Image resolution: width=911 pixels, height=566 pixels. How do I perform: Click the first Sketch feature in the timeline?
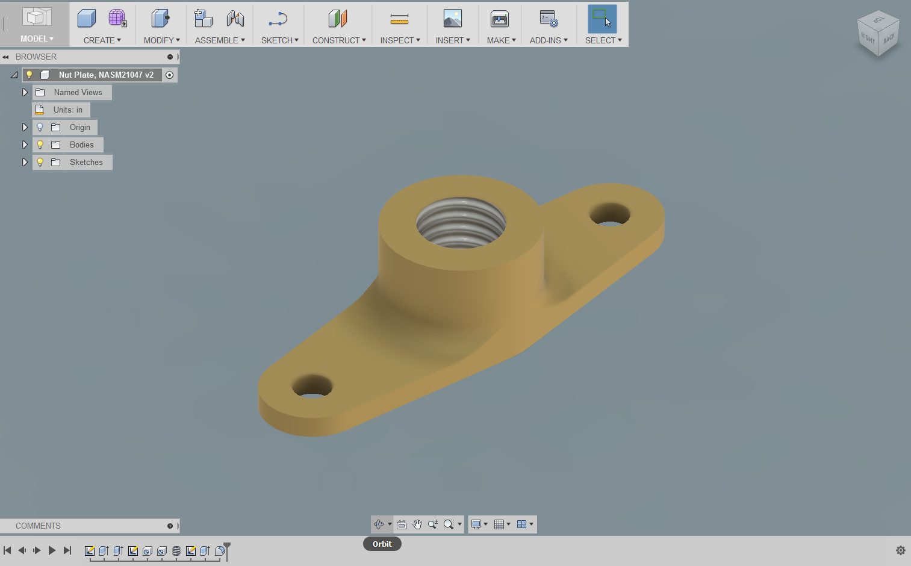90,551
